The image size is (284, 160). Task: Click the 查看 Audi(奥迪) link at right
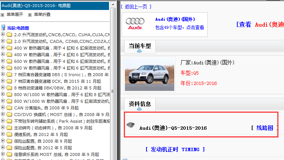point(260,24)
